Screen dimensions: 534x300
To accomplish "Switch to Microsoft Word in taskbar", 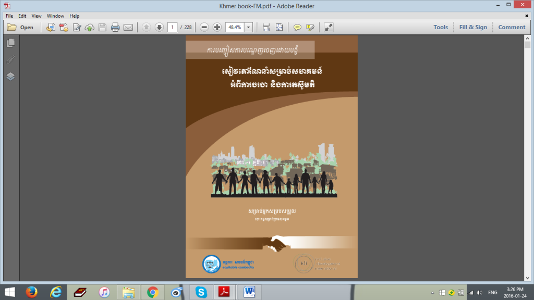I will [x=249, y=292].
